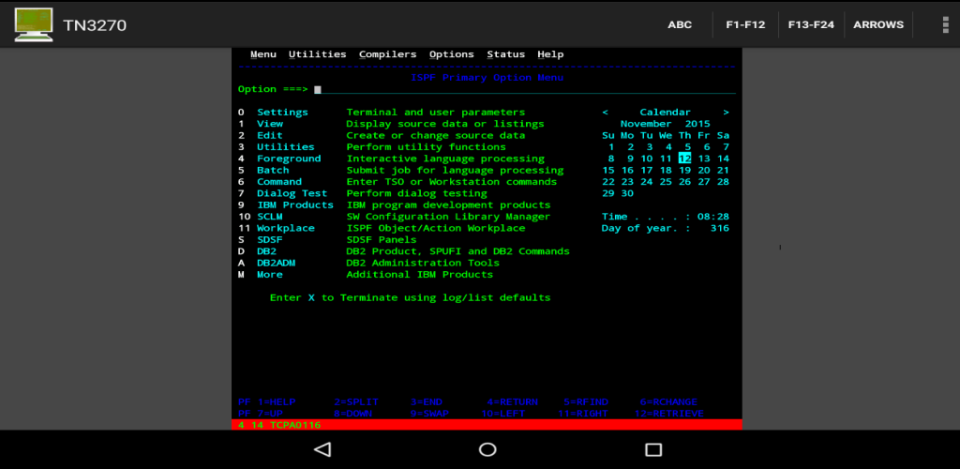The width and height of the screenshot is (960, 469).
Task: Open the Help menu
Action: point(550,54)
